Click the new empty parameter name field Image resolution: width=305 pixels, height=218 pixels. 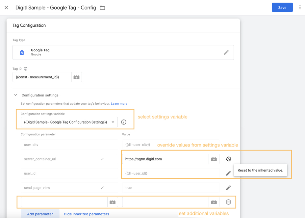[x=64, y=202]
